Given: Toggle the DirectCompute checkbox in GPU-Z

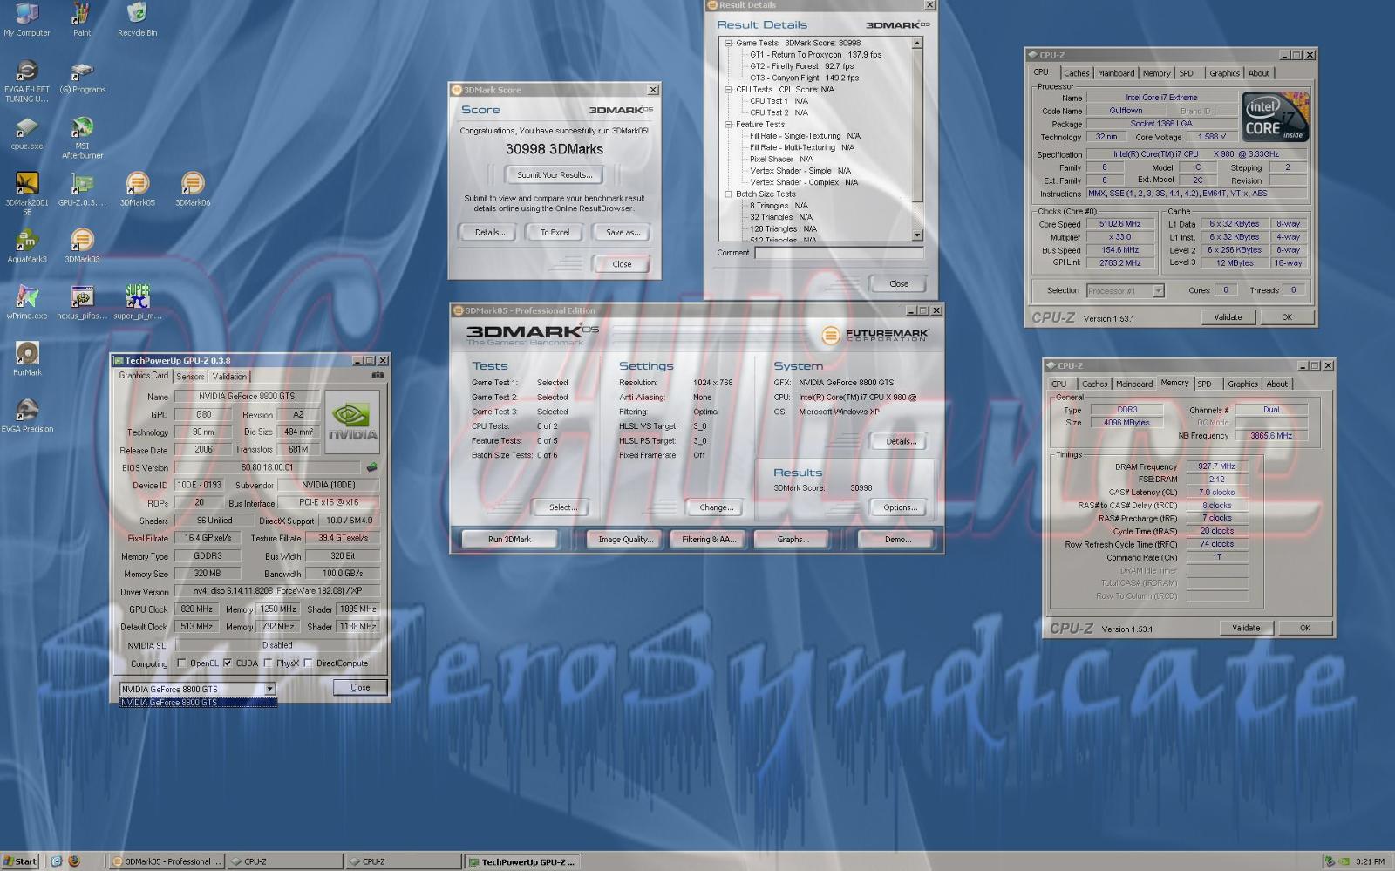Looking at the screenshot, I should pyautogui.click(x=308, y=663).
